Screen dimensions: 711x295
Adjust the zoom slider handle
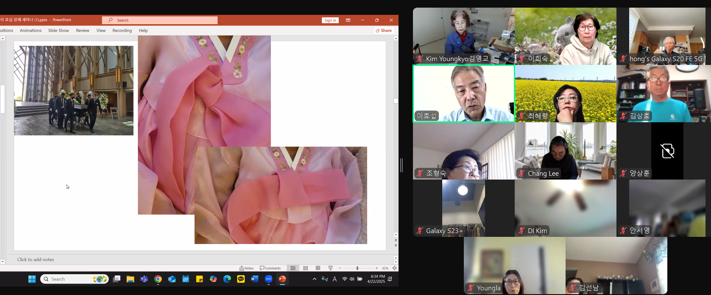click(357, 268)
